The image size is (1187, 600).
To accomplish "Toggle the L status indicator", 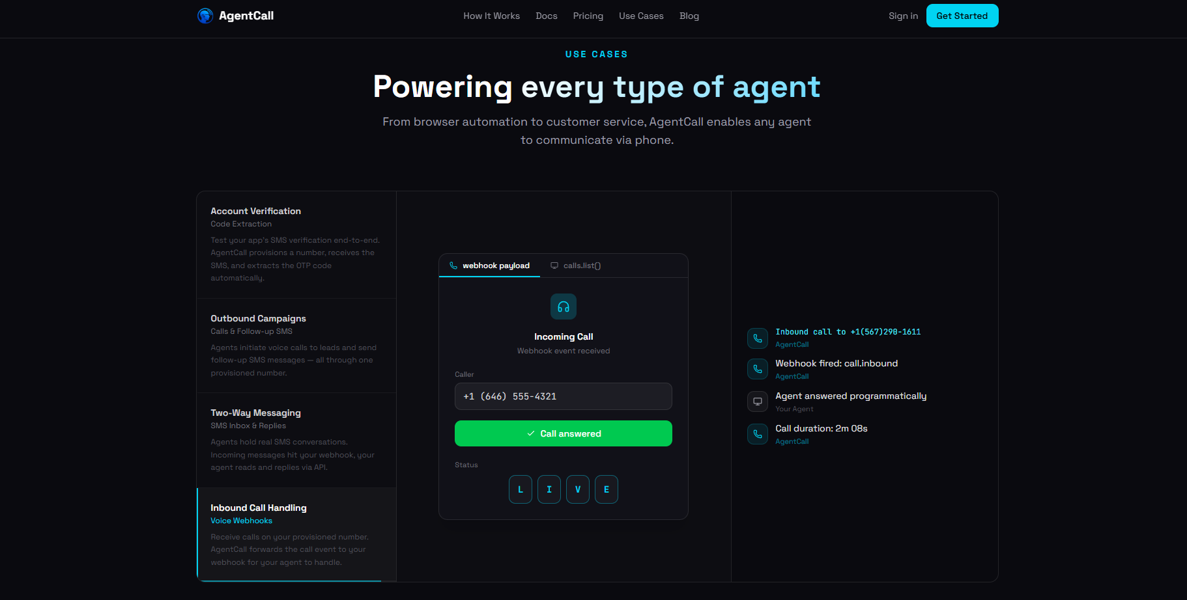I will (520, 489).
